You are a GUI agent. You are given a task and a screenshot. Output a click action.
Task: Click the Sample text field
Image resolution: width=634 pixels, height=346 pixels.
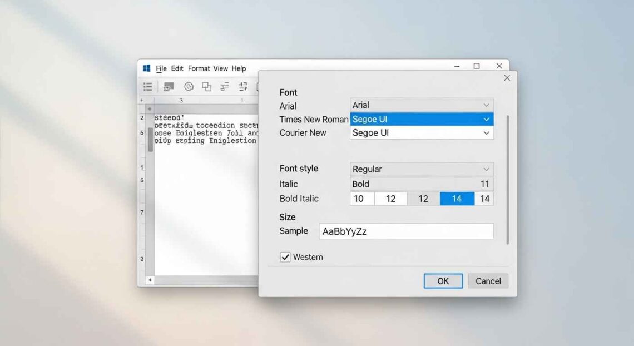tap(406, 231)
